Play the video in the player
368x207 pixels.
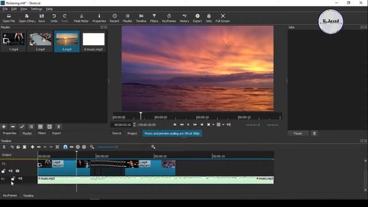[188, 125]
